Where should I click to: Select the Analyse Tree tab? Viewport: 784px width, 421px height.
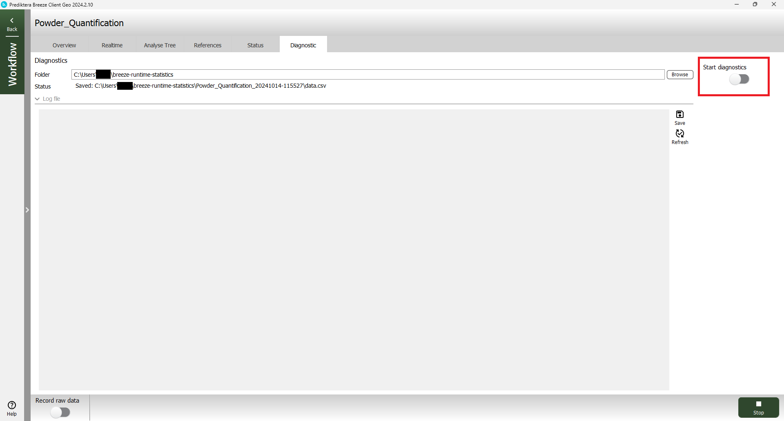pos(160,45)
